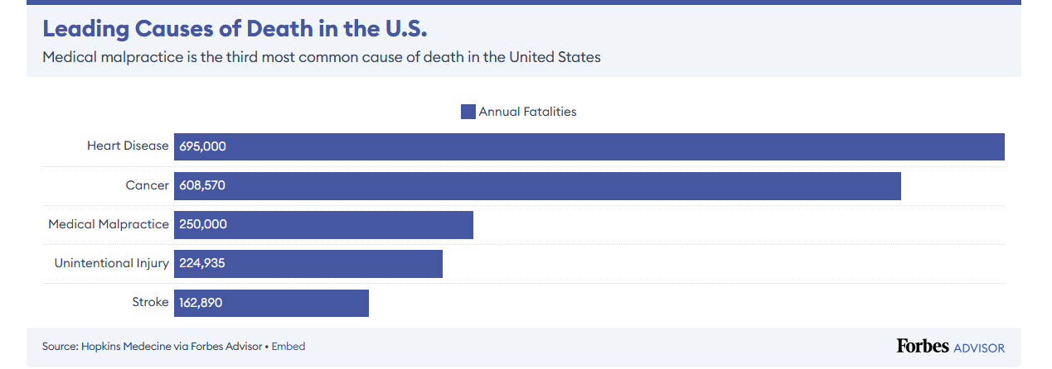Image resolution: width=1052 pixels, height=369 pixels.
Task: Click the Medical Malpractice axis label
Action: coord(109,225)
